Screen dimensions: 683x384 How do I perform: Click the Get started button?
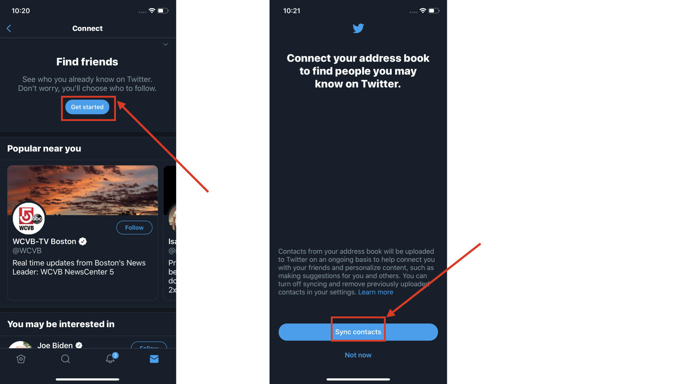tap(87, 107)
